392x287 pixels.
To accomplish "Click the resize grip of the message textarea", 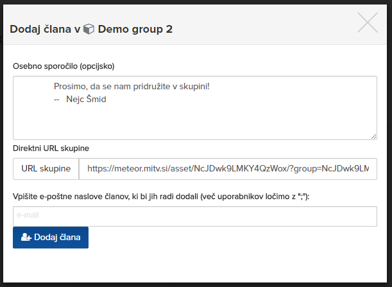I will pos(373,136).
